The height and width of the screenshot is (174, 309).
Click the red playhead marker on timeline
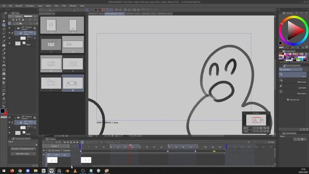130,145
